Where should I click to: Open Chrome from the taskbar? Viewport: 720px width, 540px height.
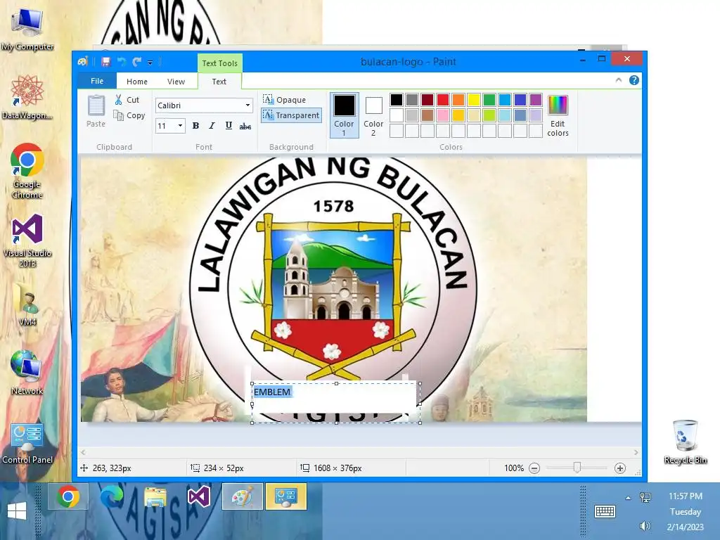(68, 496)
